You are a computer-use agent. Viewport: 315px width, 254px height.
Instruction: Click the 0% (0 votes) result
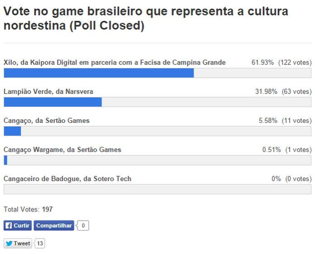click(291, 179)
